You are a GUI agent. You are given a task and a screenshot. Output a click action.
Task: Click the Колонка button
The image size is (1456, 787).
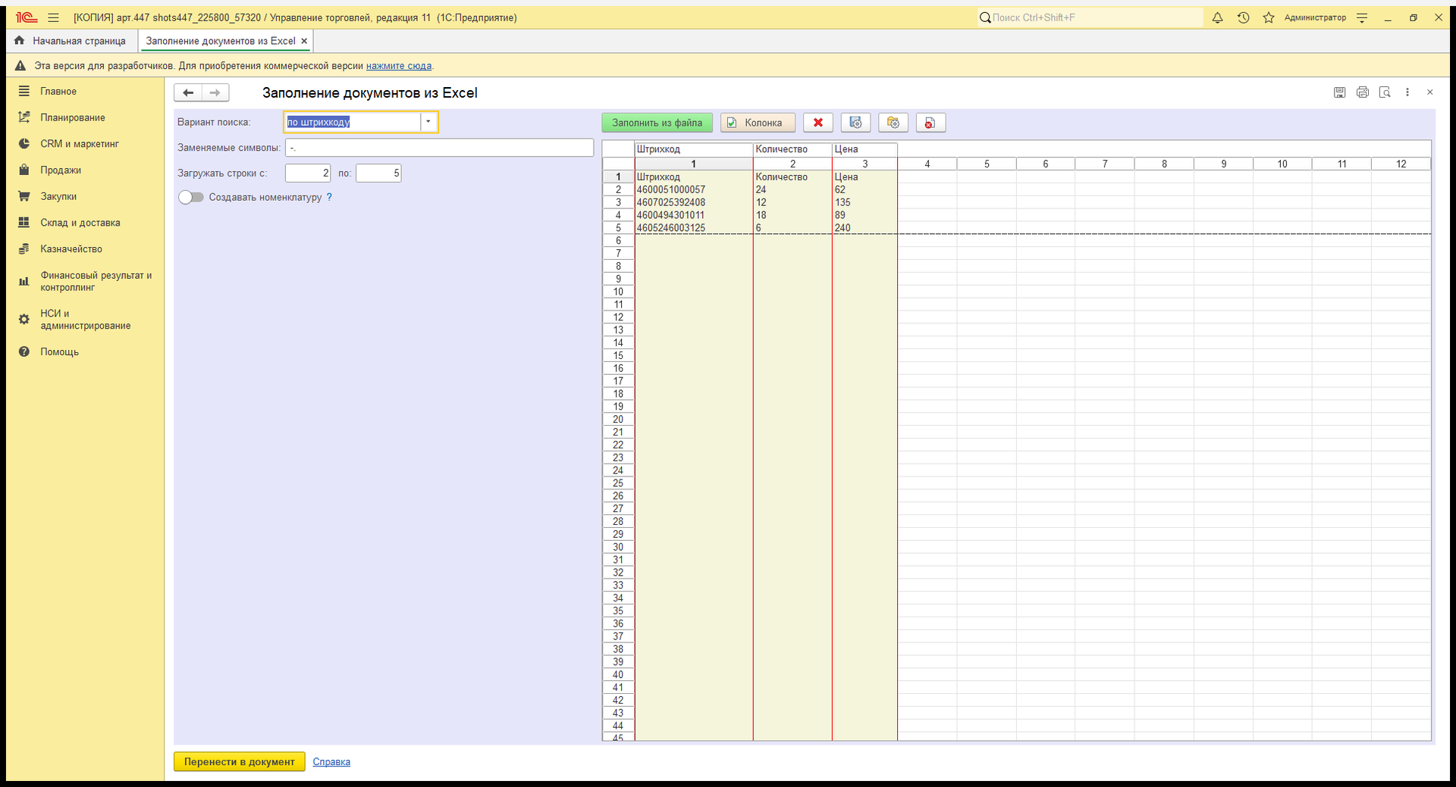coord(758,123)
